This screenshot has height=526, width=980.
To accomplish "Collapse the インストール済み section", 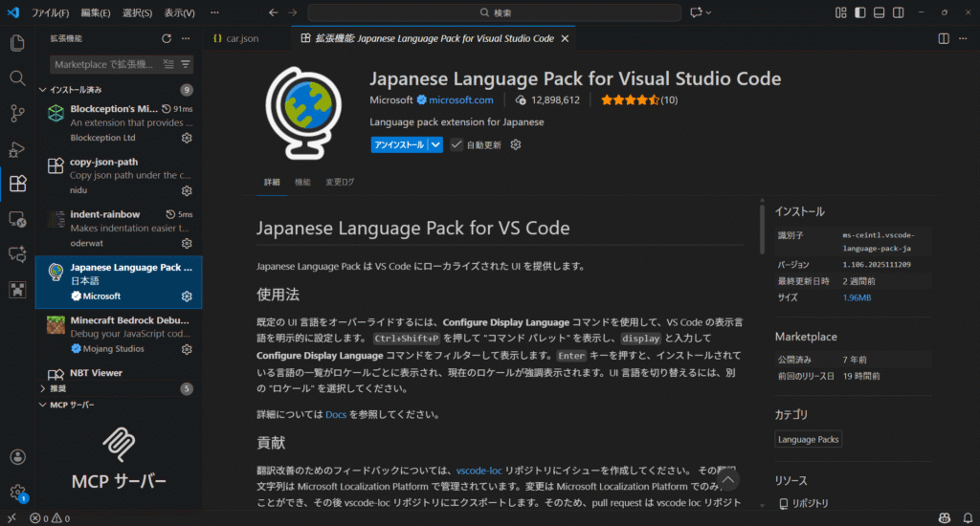I will [x=42, y=90].
